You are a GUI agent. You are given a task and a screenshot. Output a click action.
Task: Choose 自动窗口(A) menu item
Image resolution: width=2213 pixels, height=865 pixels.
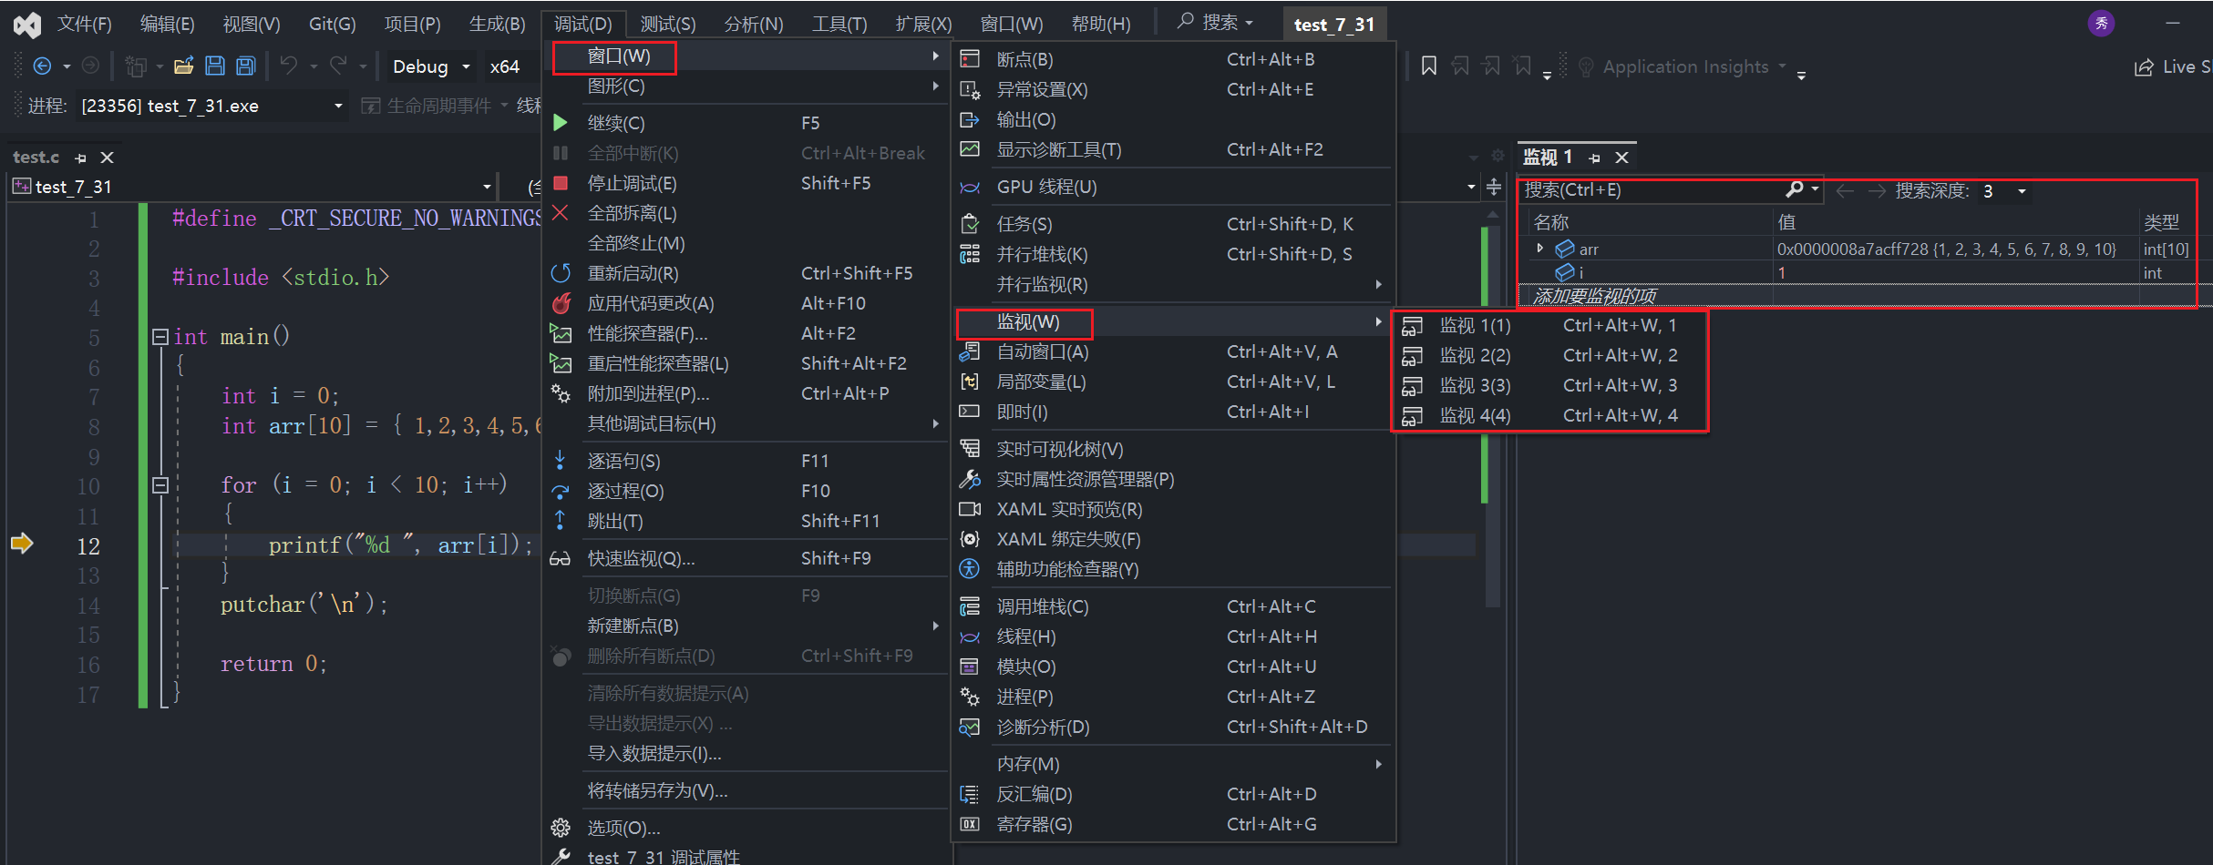(x=1174, y=351)
